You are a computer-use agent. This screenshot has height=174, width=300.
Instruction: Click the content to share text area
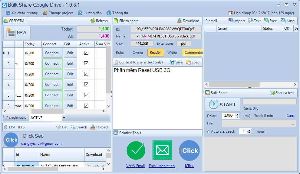[x=158, y=98]
